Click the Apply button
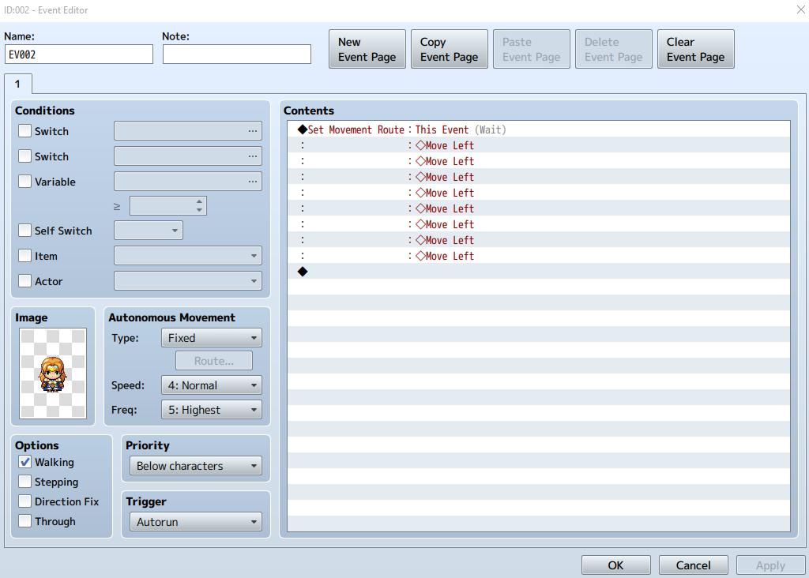This screenshot has height=578, width=809. pyautogui.click(x=771, y=565)
